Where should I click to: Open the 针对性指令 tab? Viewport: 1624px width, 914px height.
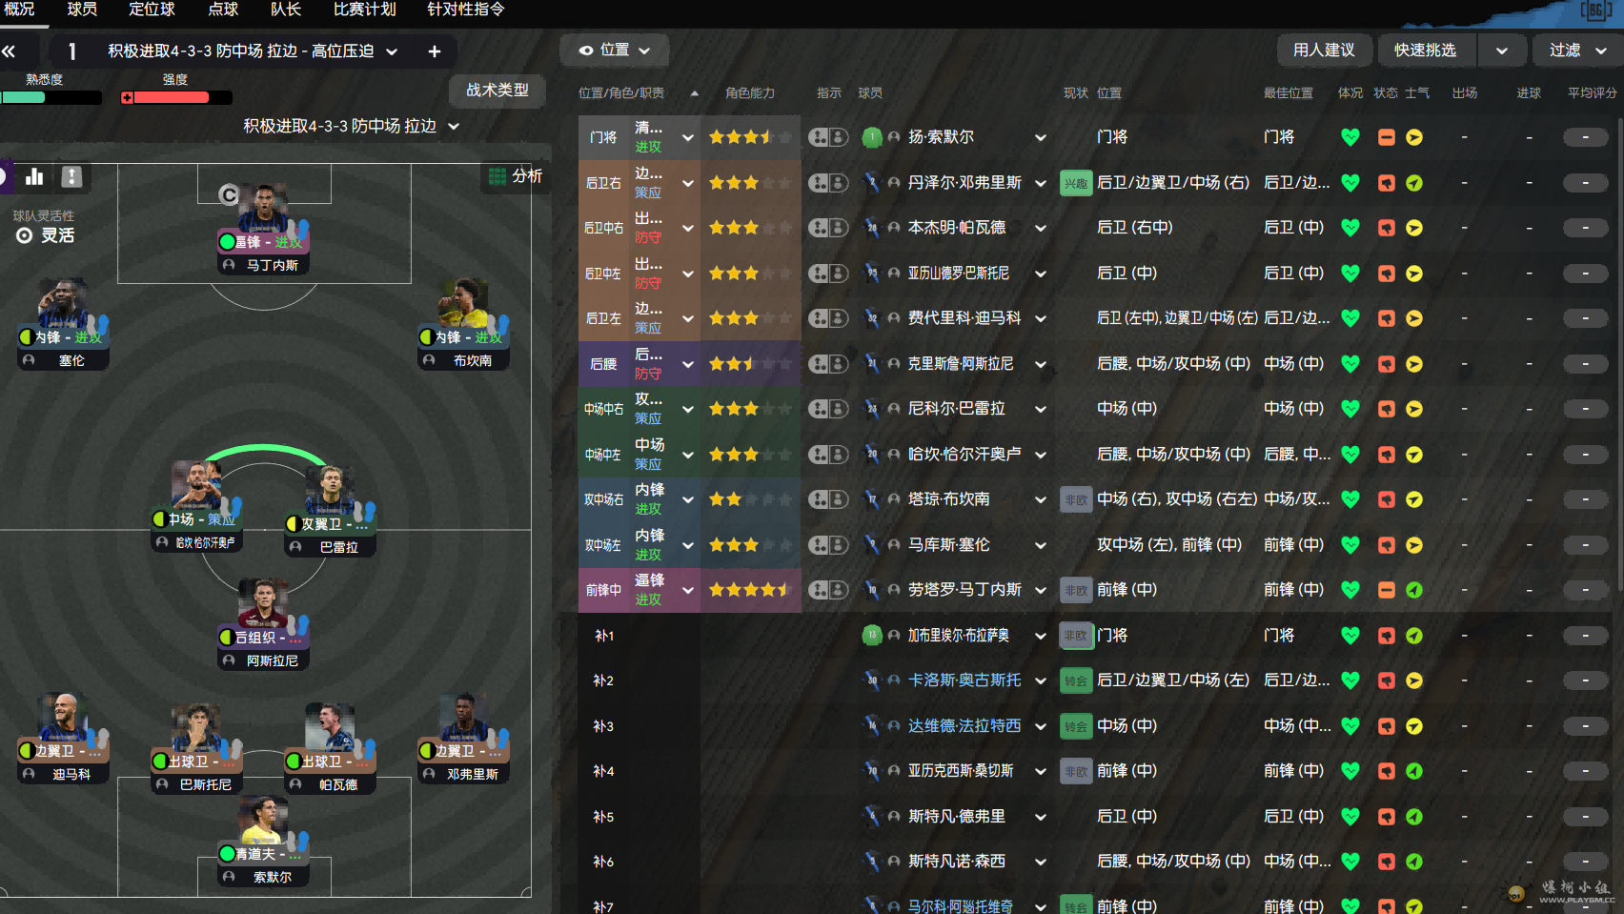(465, 10)
